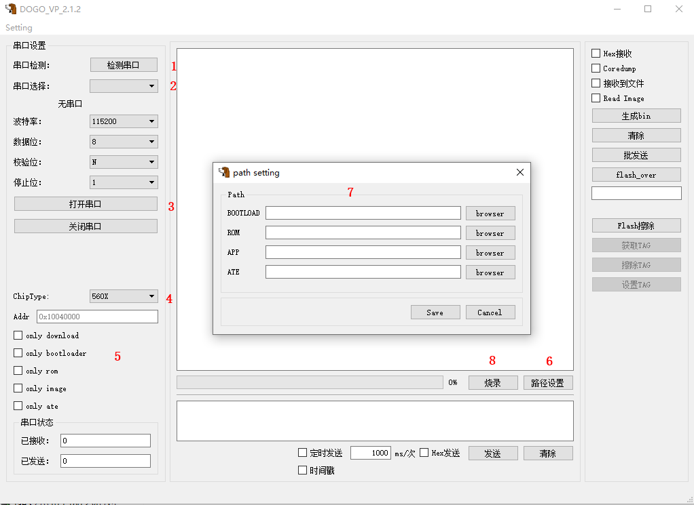Click the ROM path input field

pos(363,233)
